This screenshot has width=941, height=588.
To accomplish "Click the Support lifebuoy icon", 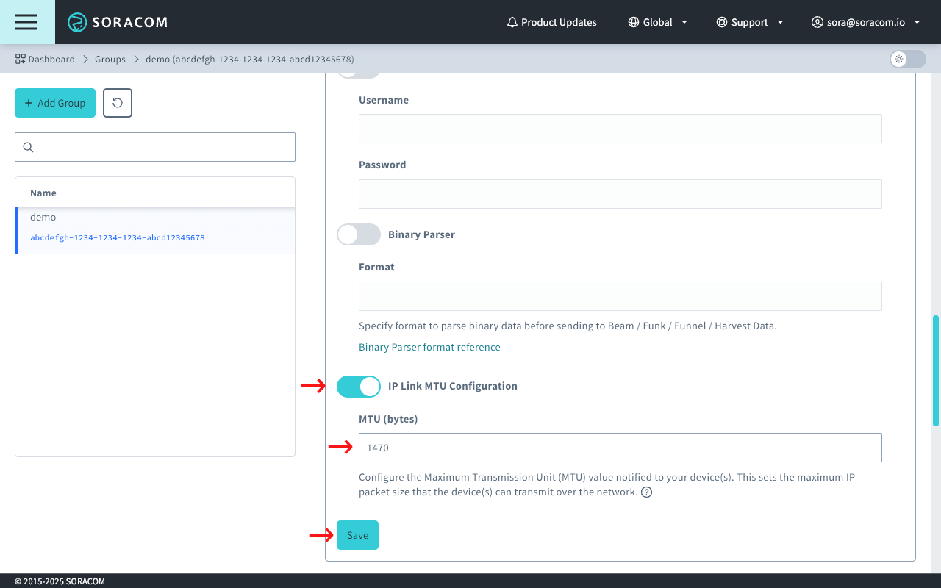I will [x=722, y=23].
